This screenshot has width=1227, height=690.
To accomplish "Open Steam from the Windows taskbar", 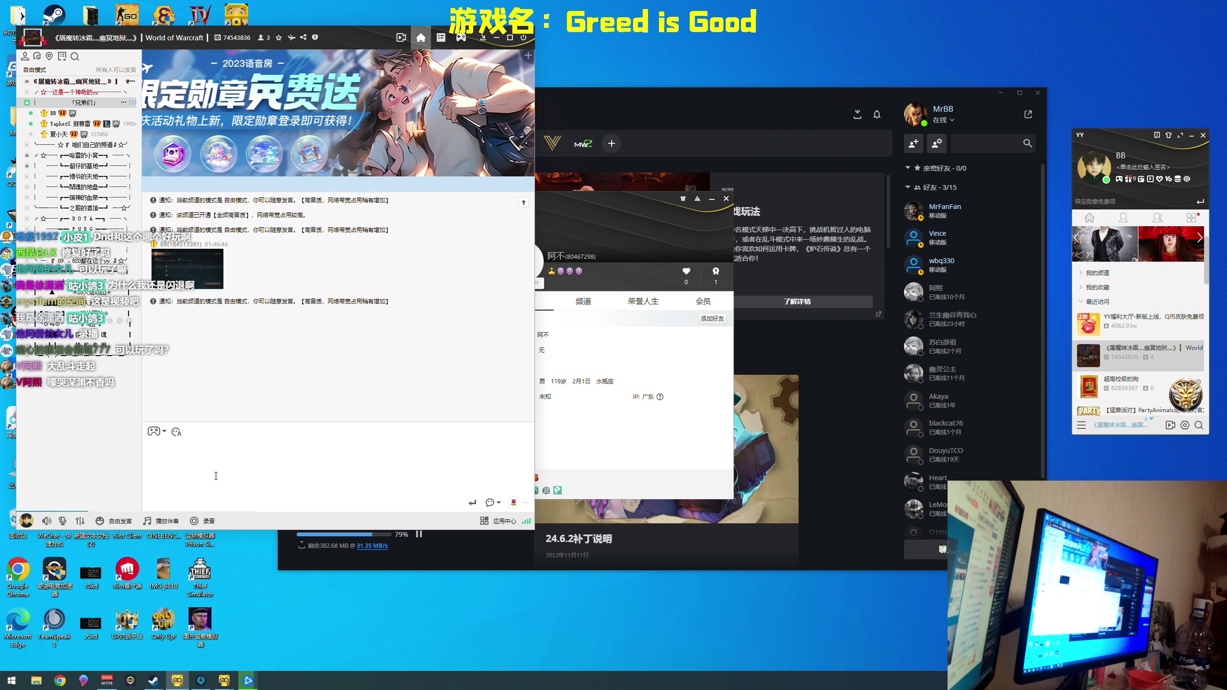I will pyautogui.click(x=153, y=680).
